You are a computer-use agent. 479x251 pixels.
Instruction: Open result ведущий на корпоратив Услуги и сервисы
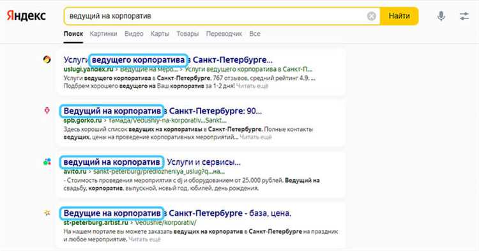pos(152,162)
